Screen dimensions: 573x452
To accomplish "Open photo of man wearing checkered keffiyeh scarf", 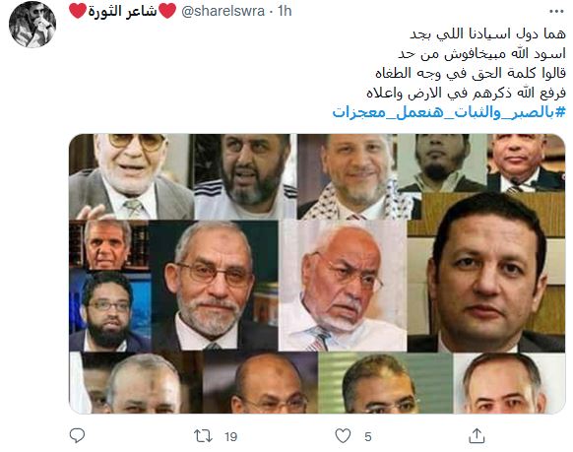I will tap(347, 176).
